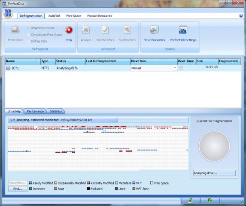The height and width of the screenshot is (206, 246).
Task: Click the Fragmented column header
Action: coord(230,61)
